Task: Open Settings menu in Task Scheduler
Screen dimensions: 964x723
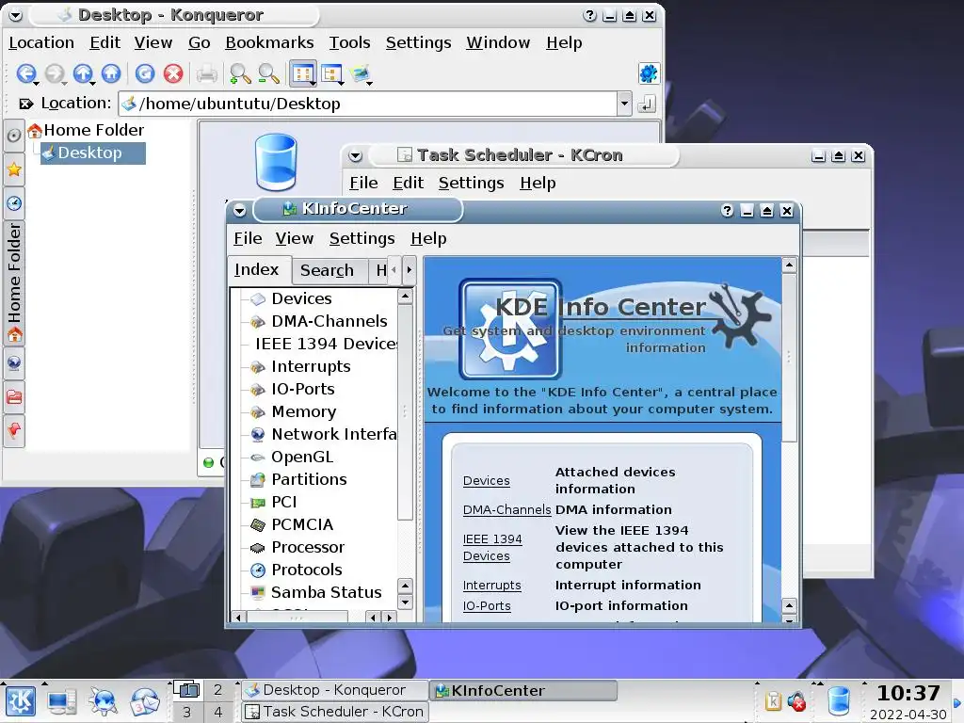Action: tap(471, 183)
